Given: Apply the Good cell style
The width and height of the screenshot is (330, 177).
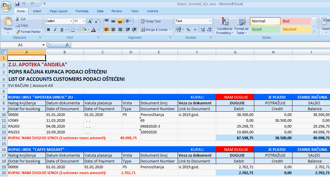Looking at the screenshot, I should 265,29.
